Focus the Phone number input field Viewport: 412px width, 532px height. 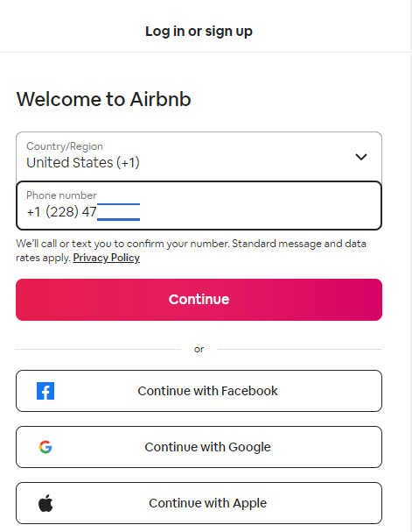pos(199,206)
